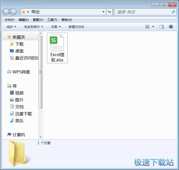
Task: Click the 计算机 computer icon
Action: pos(9,135)
